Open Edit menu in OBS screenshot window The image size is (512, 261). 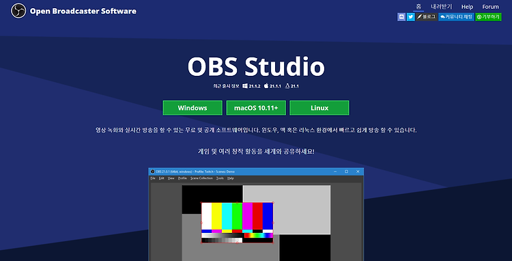(161, 178)
